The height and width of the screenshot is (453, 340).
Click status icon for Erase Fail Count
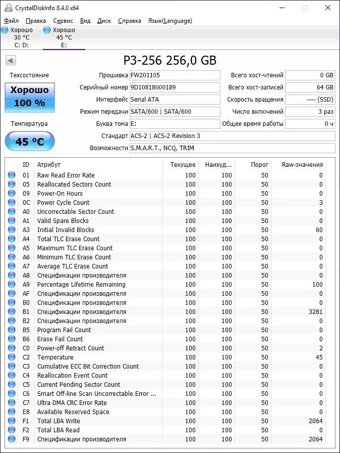click(12, 339)
